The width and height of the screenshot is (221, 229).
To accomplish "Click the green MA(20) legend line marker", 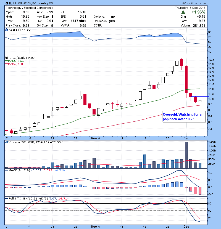I will [7, 61].
